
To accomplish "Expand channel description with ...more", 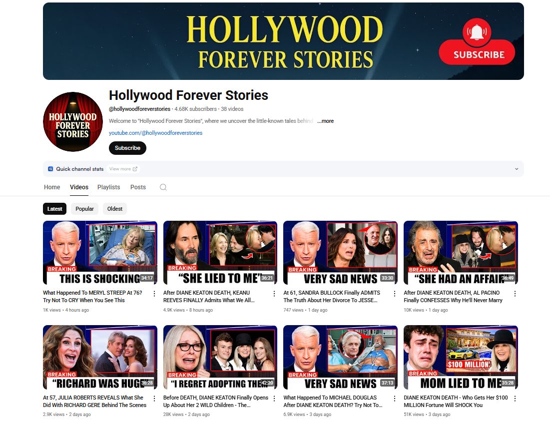I will click(325, 121).
